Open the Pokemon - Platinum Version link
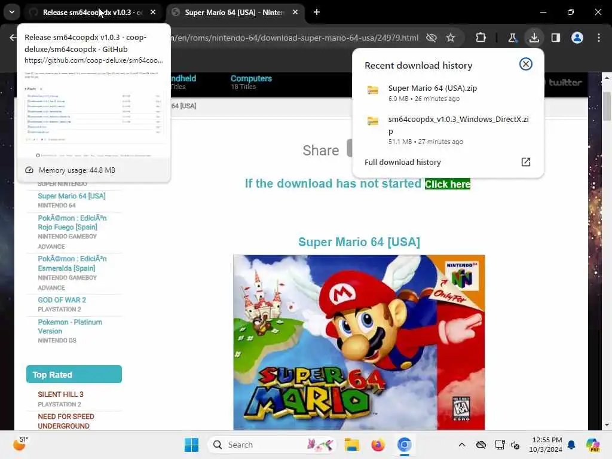612x459 pixels. pyautogui.click(x=70, y=327)
